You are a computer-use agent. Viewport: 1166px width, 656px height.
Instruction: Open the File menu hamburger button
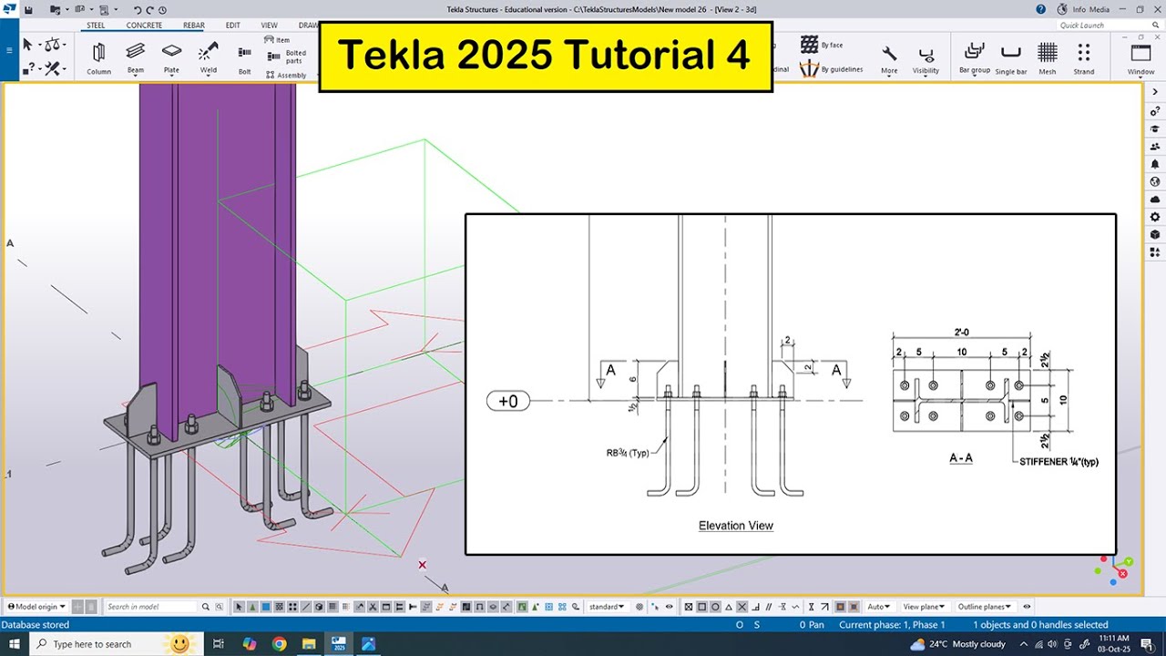pos(9,50)
